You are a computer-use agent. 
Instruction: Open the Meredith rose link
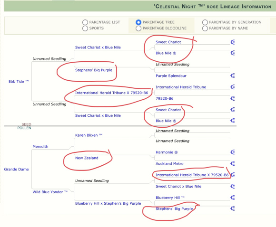click(40, 147)
